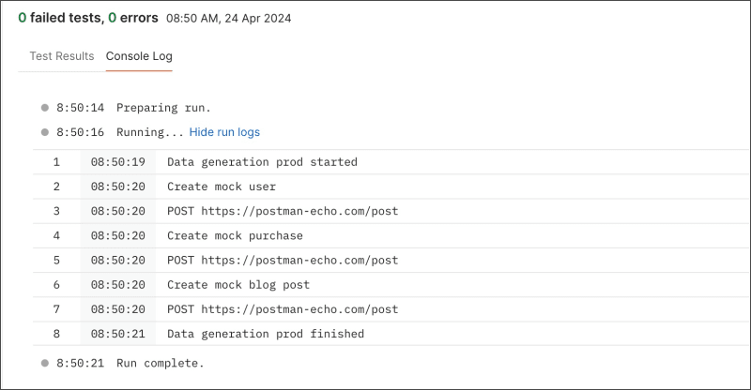Click the run timestamp 08:50 AM, 24 Apr 2024

[x=230, y=18]
